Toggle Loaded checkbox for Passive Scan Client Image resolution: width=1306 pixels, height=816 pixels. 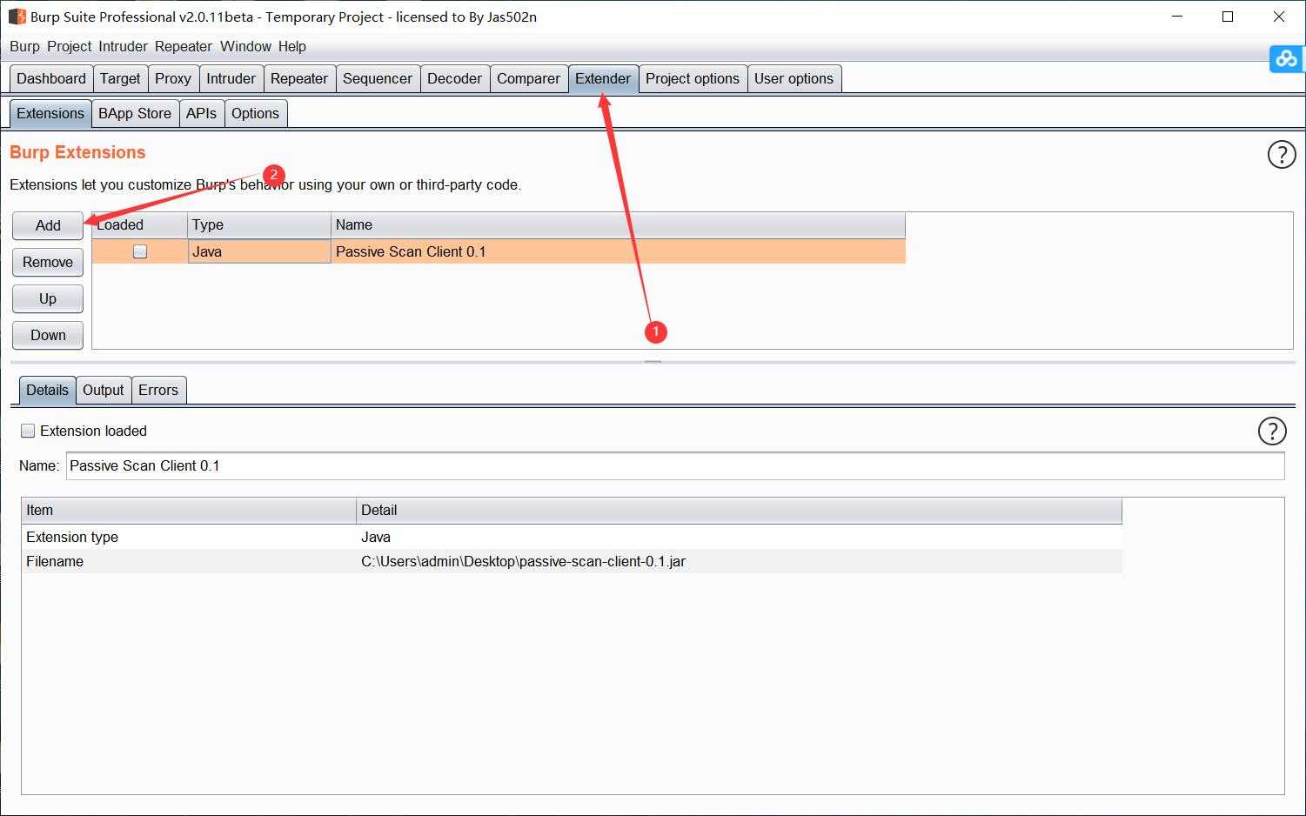(140, 251)
